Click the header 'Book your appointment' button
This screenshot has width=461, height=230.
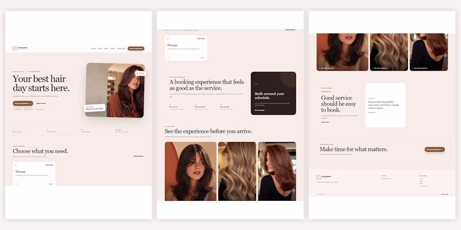136,49
